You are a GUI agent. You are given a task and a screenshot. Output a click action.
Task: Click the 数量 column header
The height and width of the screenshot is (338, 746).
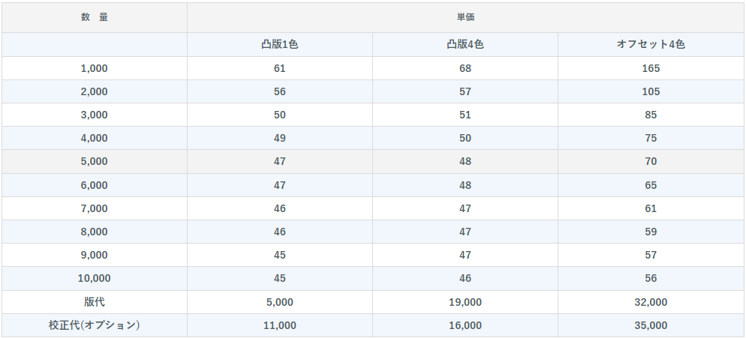[95, 17]
